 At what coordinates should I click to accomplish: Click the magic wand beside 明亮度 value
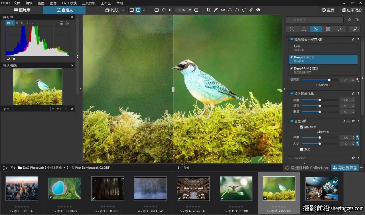click(x=358, y=80)
